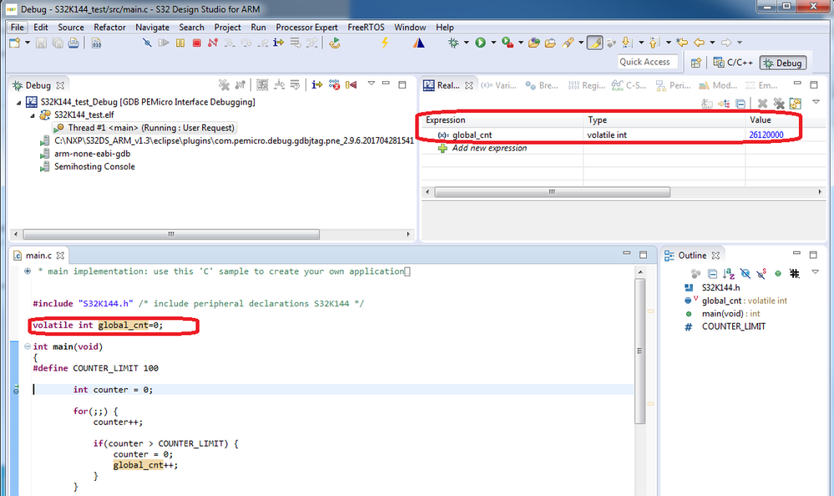Switch to the C/C++ perspective

pyautogui.click(x=733, y=63)
